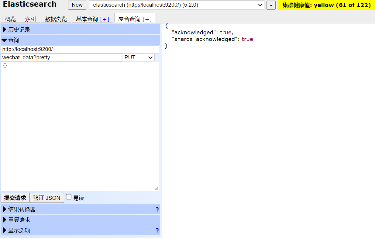Focus the http://localhost:9200/ URL field
The width and height of the screenshot is (375, 239).
tap(80, 49)
